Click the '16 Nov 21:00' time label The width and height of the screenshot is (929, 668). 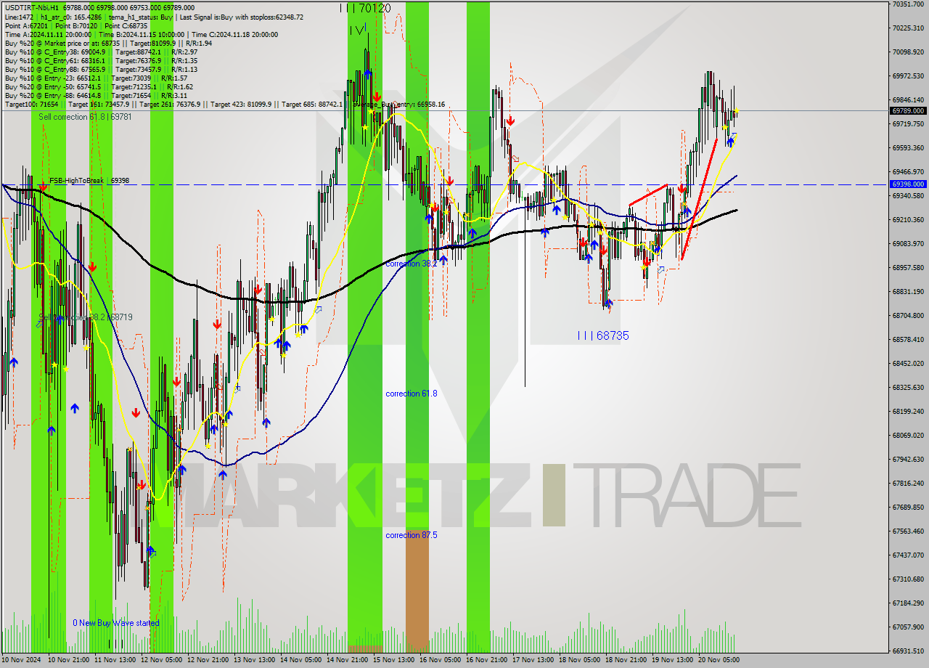[486, 660]
